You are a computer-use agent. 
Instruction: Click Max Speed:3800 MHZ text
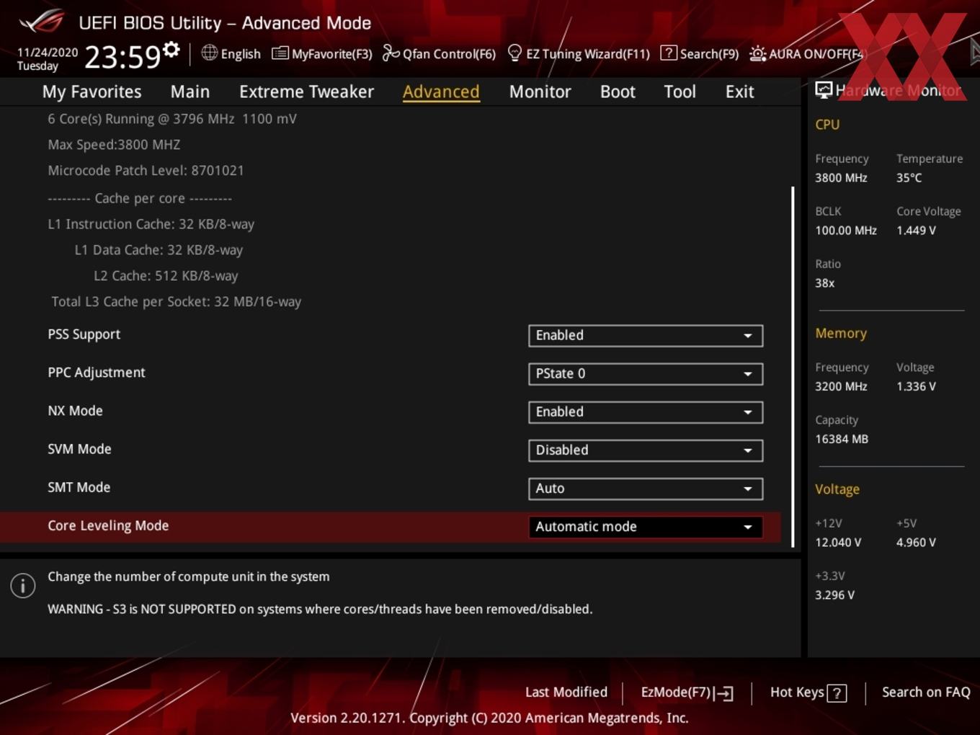coord(114,145)
